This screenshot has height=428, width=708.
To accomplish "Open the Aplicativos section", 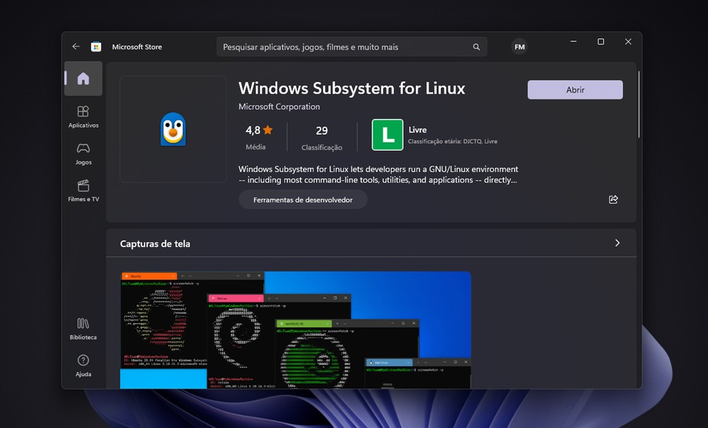I will click(83, 117).
